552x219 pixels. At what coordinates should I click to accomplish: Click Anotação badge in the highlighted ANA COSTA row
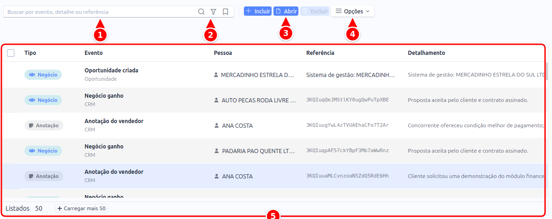[44, 176]
